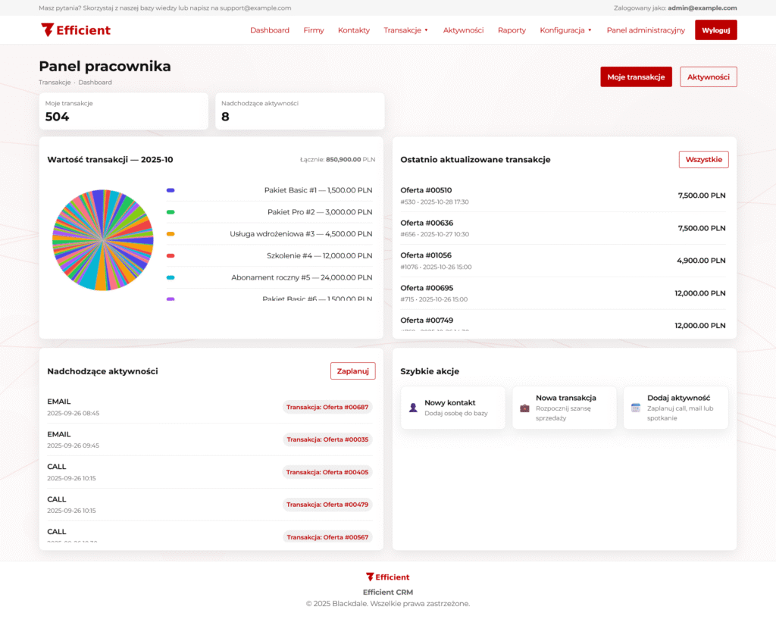
Task: Click the transaction value pie chart
Action: [102, 240]
